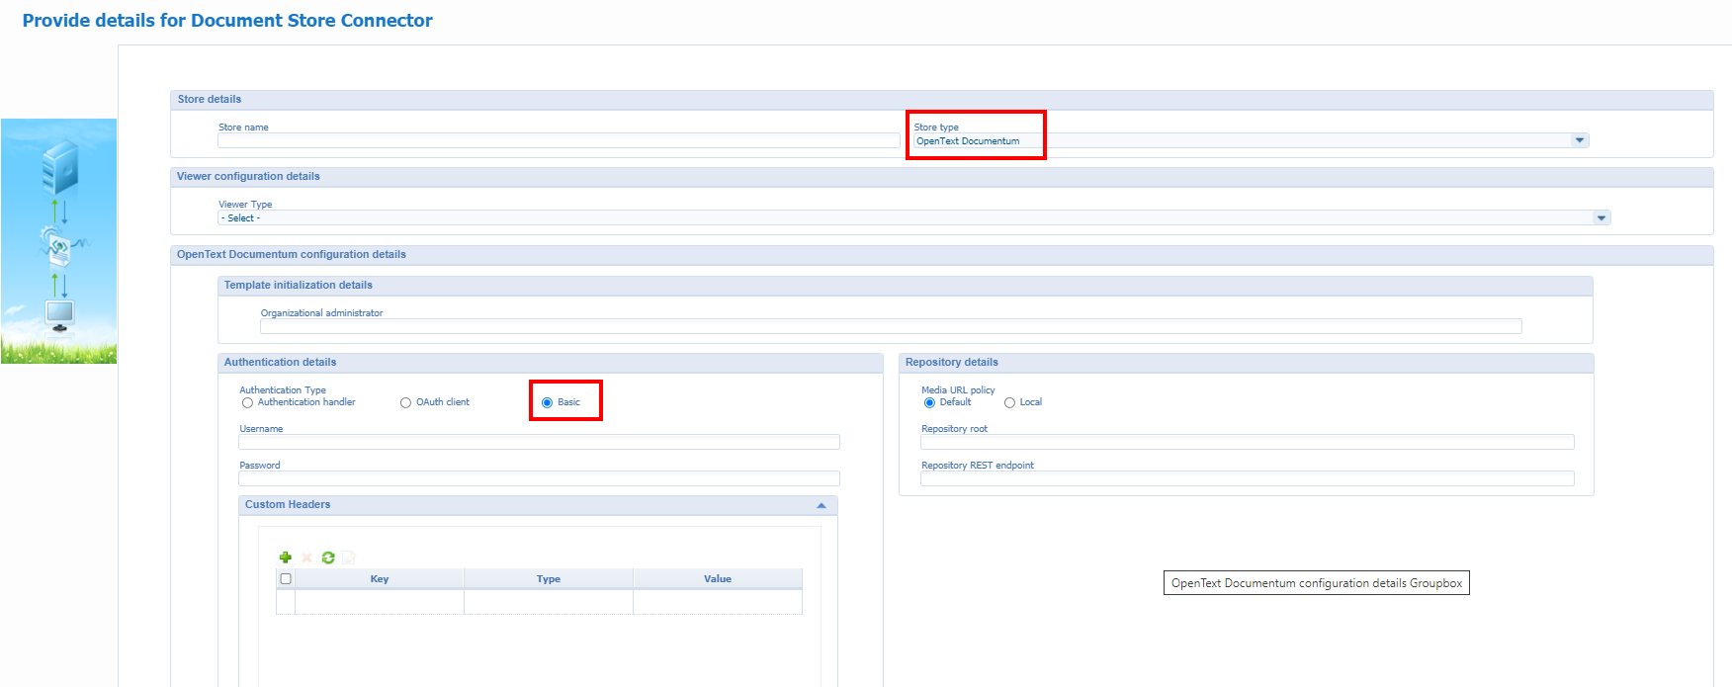
Task: Click the empty Value cell in first row
Action: pyautogui.click(x=718, y=602)
